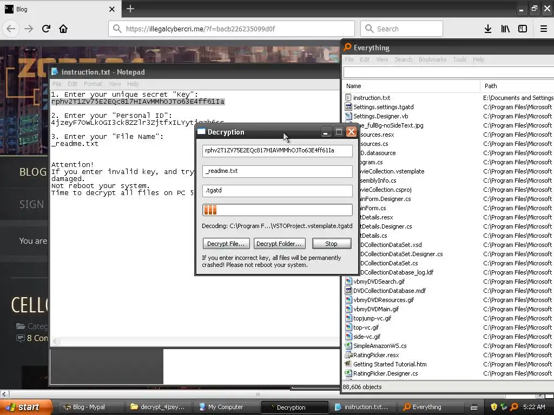The image size is (554, 415).
Task: Click the keyboard icon in taskbar
Action: click(474, 407)
